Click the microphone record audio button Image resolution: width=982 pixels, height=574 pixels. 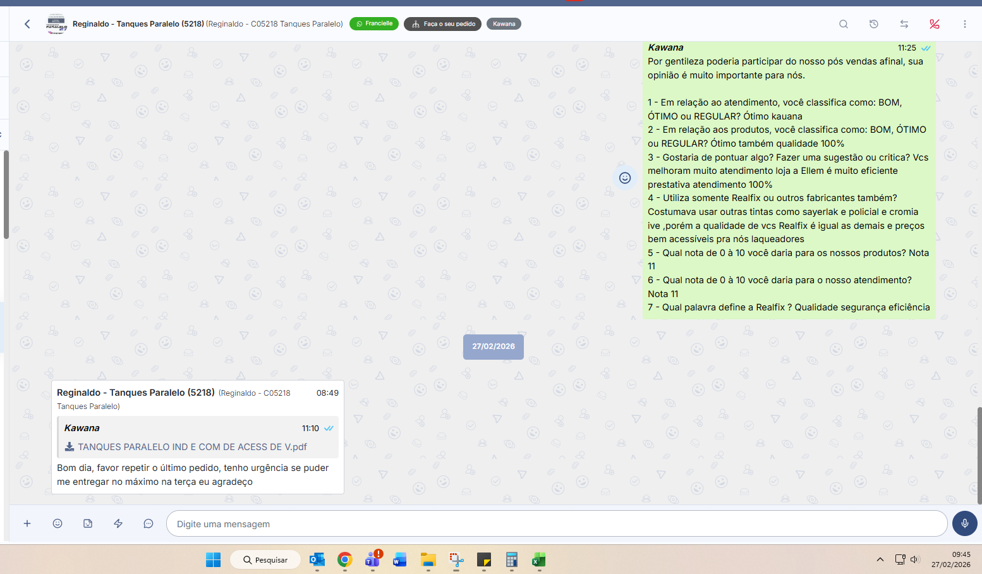[x=964, y=523]
